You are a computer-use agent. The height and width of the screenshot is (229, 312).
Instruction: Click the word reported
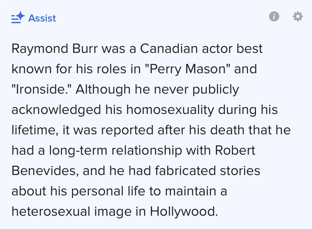pos(127,130)
